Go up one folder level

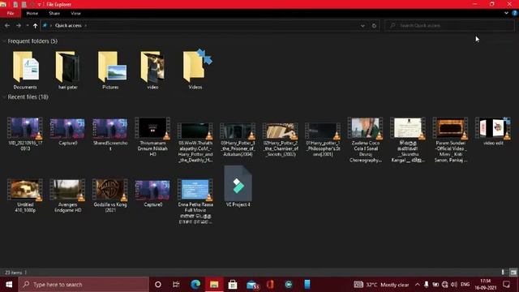click(x=35, y=25)
